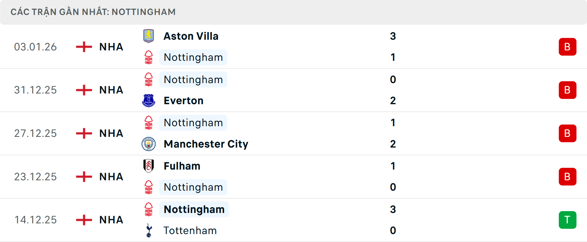Viewport: 587px width, 242px height.
Task: Click the Aston Villa club crest
Action: (x=149, y=36)
